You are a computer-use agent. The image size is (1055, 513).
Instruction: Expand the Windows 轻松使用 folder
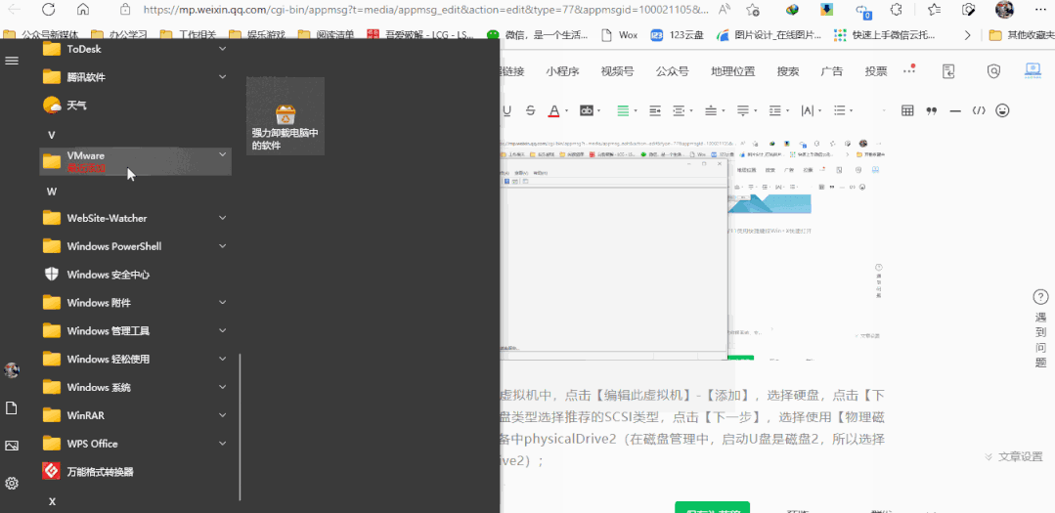(x=135, y=359)
